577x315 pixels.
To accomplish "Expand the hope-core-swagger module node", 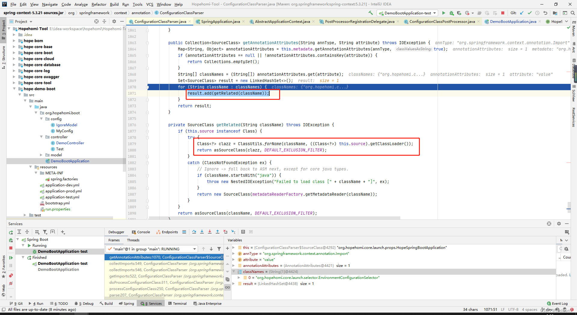I will pyautogui.click(x=14, y=77).
